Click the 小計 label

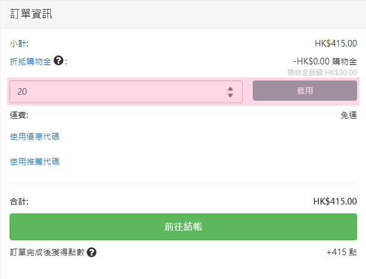[x=19, y=44]
